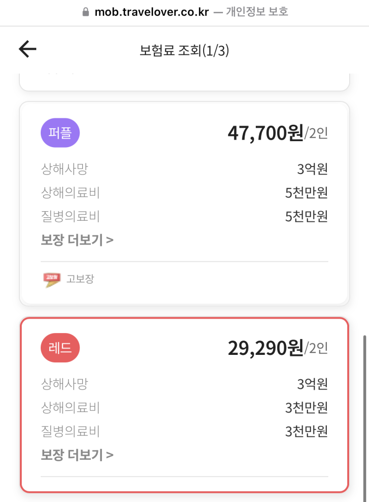Image resolution: width=369 pixels, height=502 pixels.
Task: Click the 고보장 tag label
Action: (x=80, y=279)
